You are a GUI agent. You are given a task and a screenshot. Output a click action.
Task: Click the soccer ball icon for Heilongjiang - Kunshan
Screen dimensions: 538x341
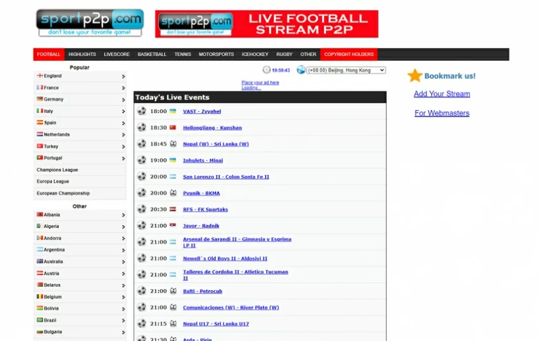coord(142,127)
